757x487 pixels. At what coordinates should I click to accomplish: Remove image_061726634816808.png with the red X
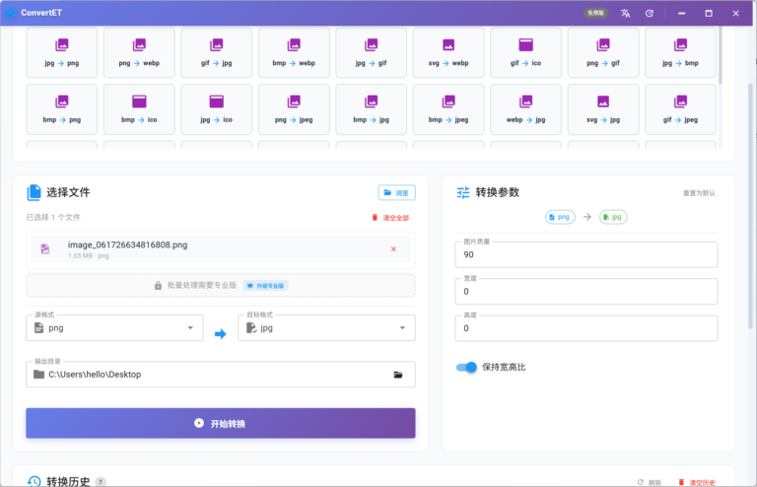point(393,249)
